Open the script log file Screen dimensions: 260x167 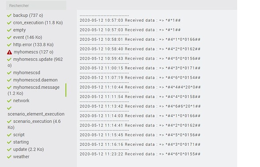(x=19, y=135)
